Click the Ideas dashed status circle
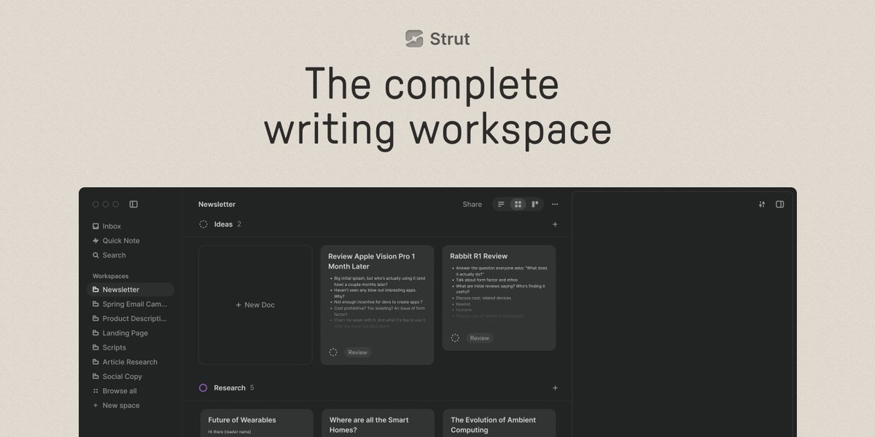The height and width of the screenshot is (437, 875). pyautogui.click(x=203, y=224)
